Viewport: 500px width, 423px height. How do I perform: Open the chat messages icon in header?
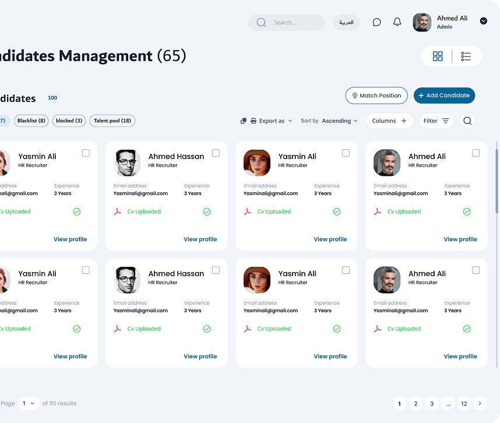[x=376, y=22]
